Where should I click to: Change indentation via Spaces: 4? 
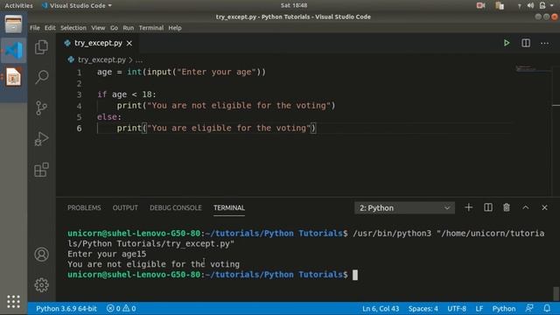pyautogui.click(x=423, y=309)
